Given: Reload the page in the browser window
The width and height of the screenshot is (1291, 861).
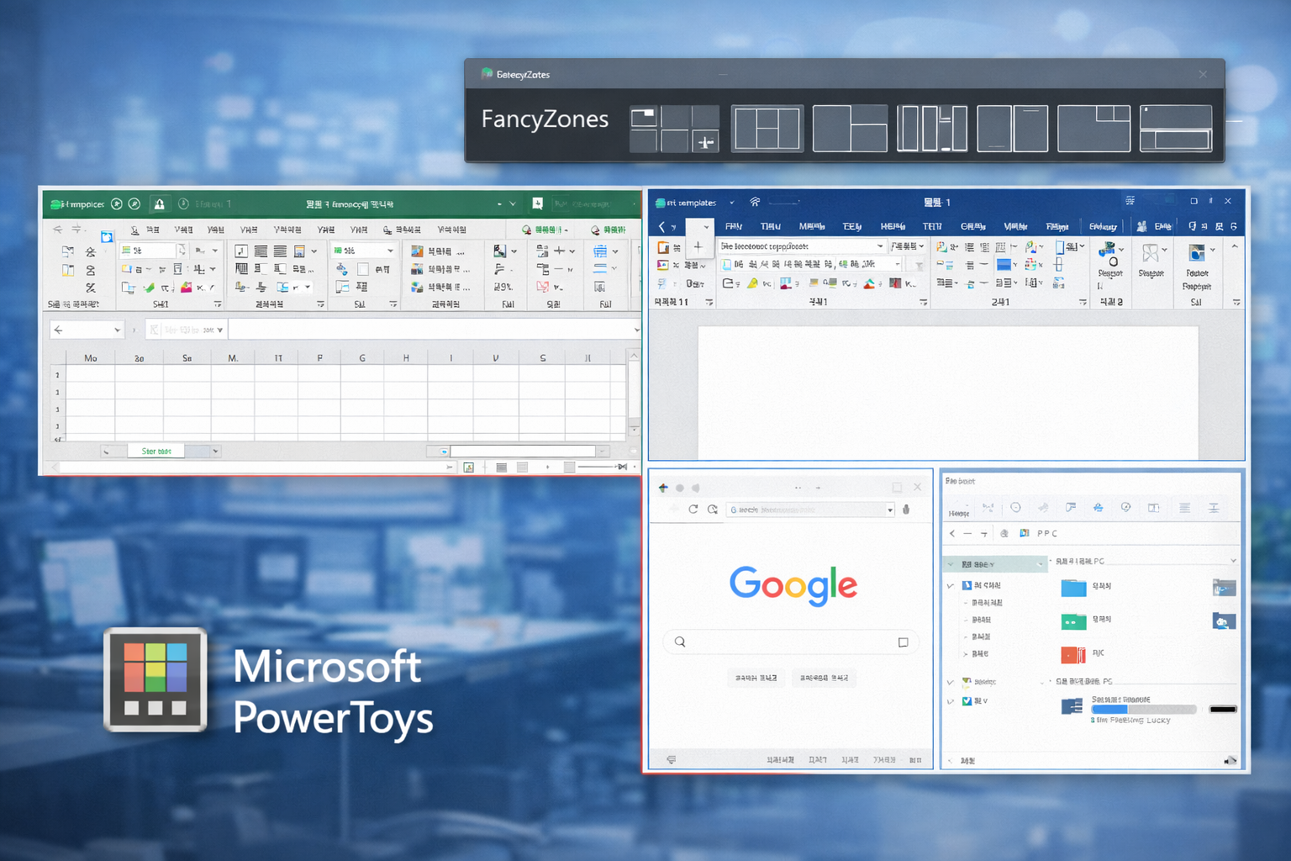Looking at the screenshot, I should (693, 509).
